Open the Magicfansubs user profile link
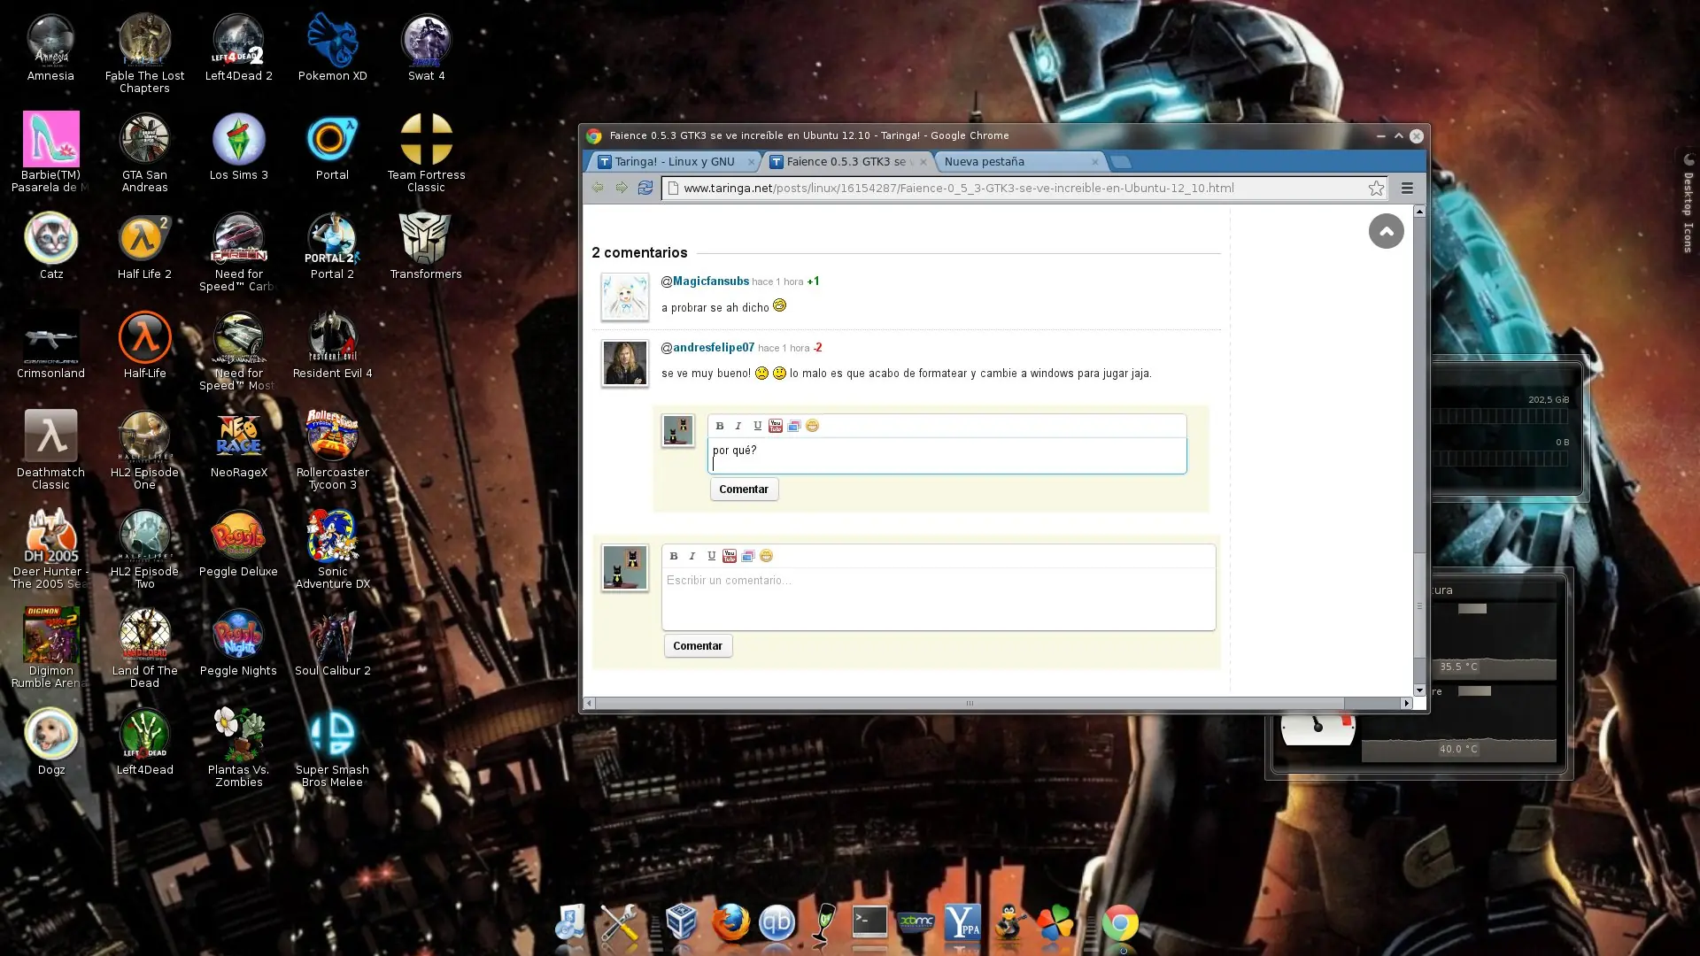The height and width of the screenshot is (956, 1700). [711, 281]
